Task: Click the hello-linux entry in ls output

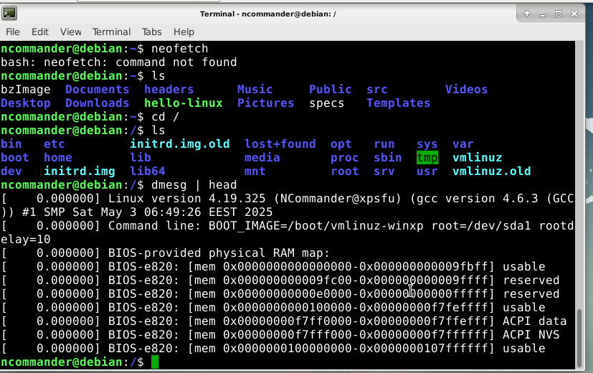Action: tap(184, 103)
